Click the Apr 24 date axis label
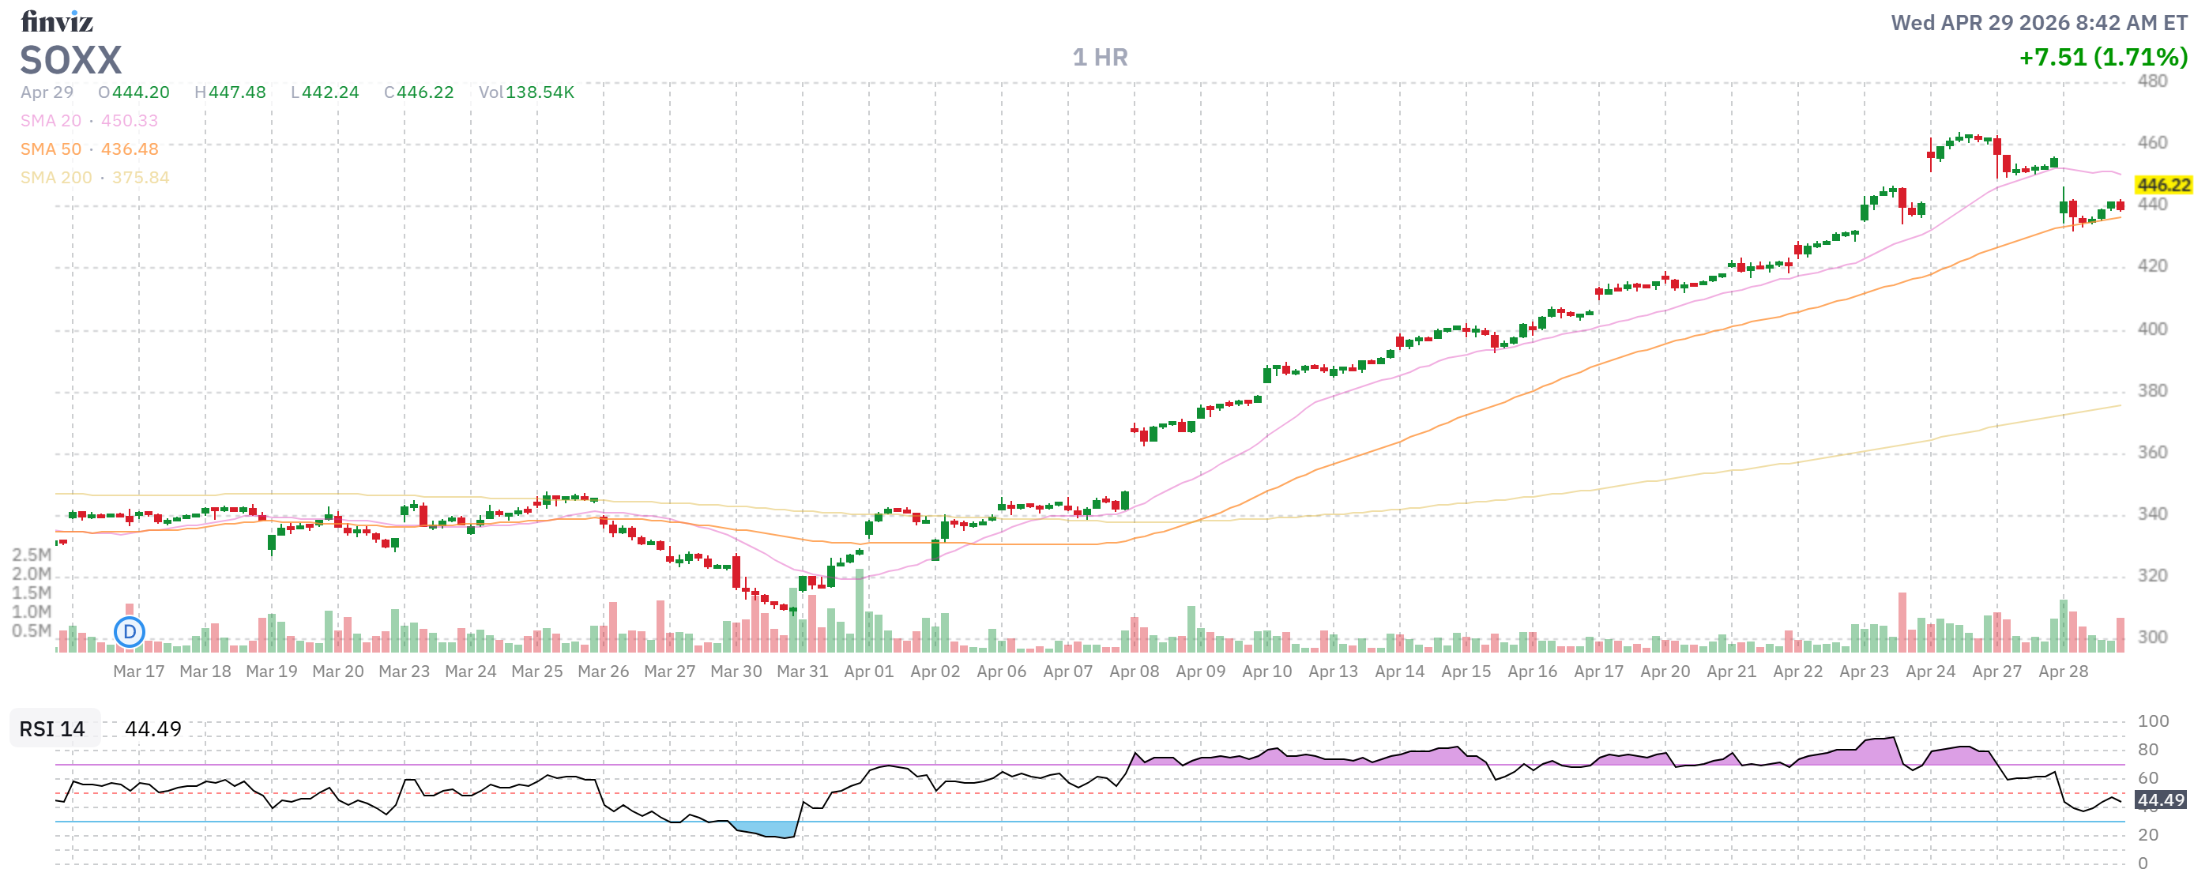The height and width of the screenshot is (888, 2209). (1929, 672)
